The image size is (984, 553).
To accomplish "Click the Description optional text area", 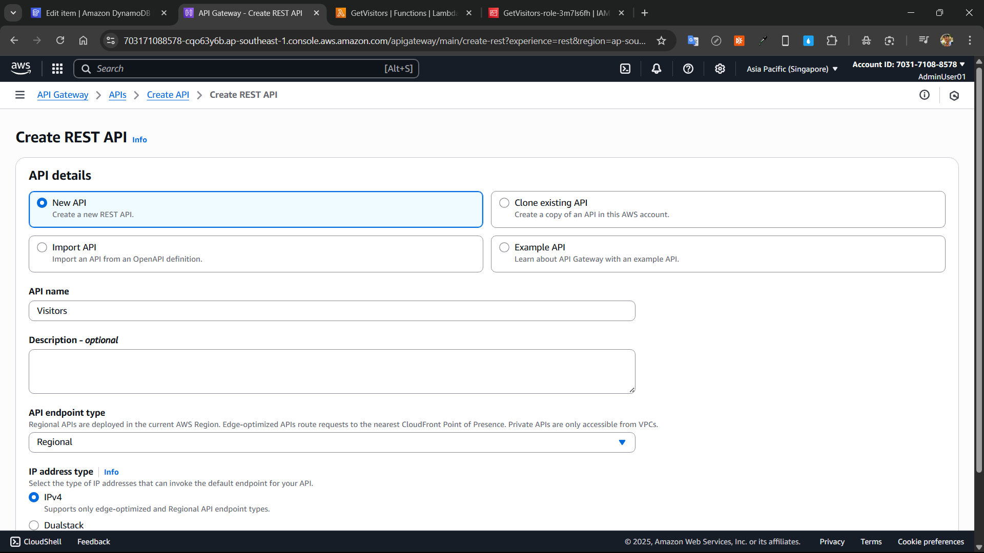I will point(332,371).
